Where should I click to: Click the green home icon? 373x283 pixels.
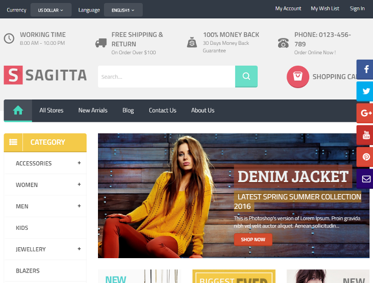pos(18,110)
